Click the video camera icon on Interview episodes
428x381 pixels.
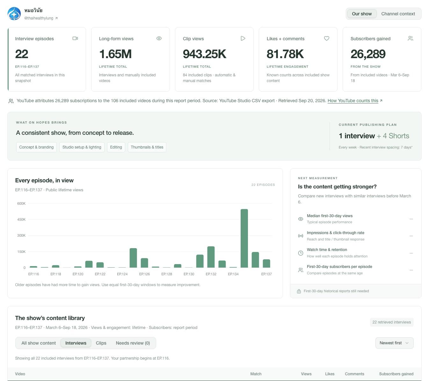pyautogui.click(x=75, y=38)
